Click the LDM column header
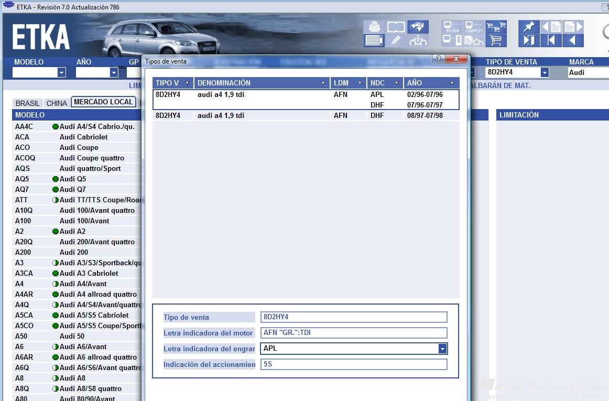 (x=349, y=83)
